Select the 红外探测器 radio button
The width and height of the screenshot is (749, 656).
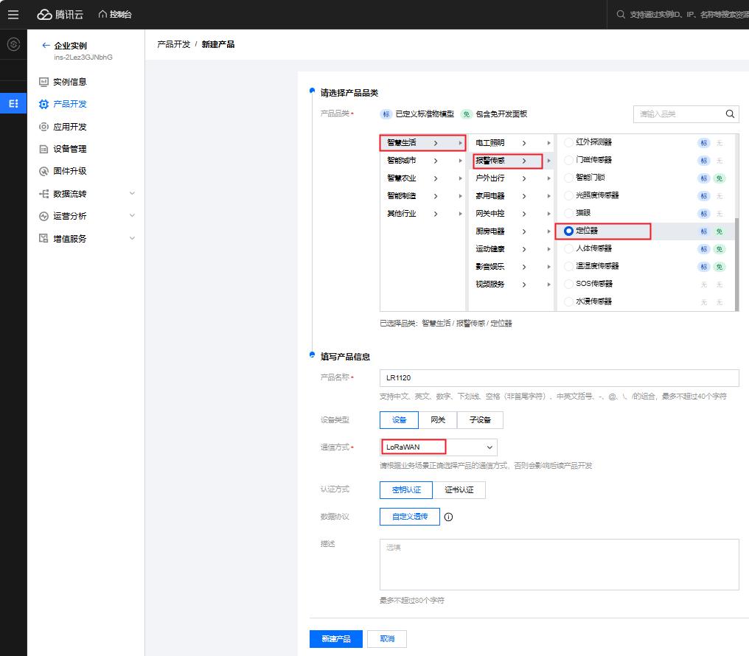point(568,142)
